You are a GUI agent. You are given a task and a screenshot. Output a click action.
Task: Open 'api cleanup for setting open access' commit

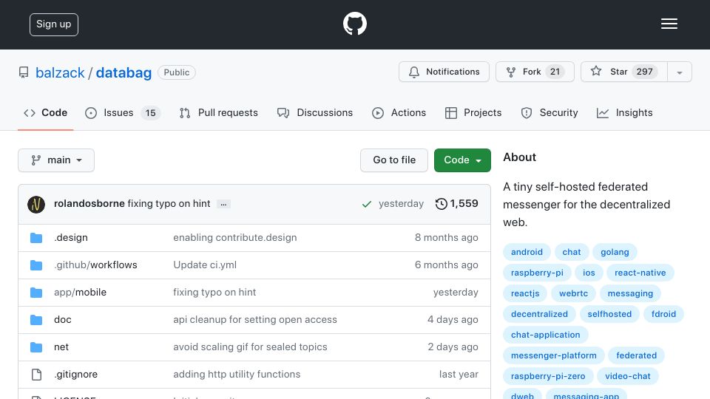pos(255,319)
